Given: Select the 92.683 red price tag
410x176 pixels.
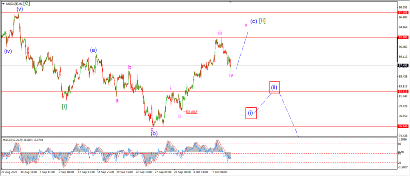Looking at the screenshot, I should (x=402, y=37).
